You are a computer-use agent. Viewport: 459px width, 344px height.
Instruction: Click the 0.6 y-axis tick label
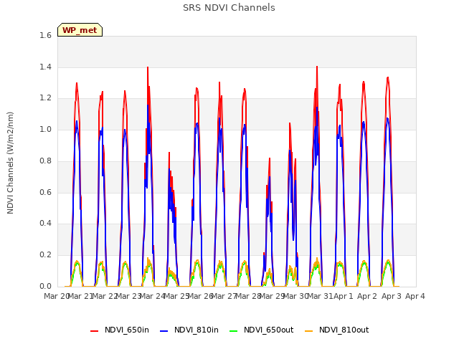pyautogui.click(x=45, y=192)
